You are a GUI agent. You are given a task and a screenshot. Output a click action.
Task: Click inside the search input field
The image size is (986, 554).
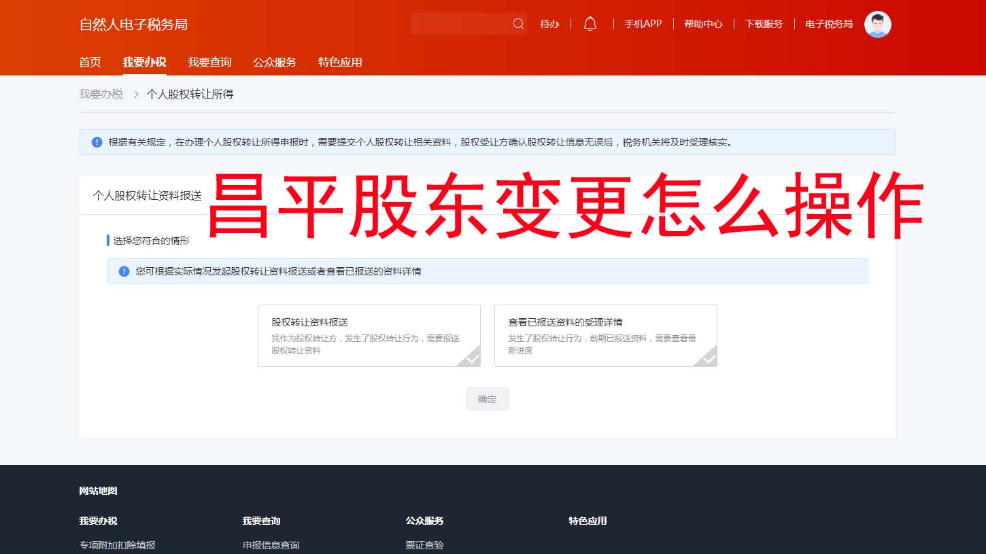(462, 23)
